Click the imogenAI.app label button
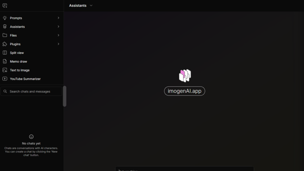The height and width of the screenshot is (171, 304). [x=184, y=91]
